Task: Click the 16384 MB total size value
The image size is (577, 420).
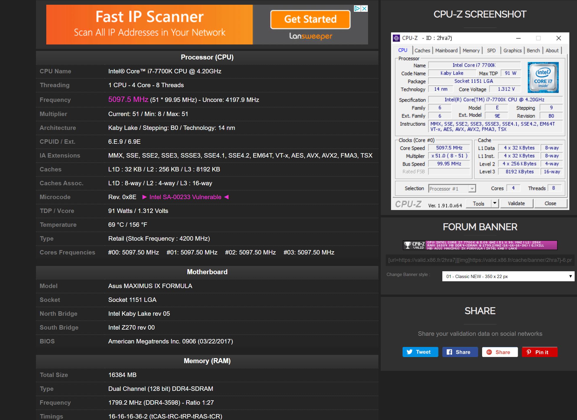Action: click(122, 375)
